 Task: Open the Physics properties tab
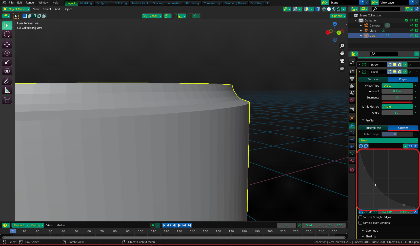[x=352, y=139]
